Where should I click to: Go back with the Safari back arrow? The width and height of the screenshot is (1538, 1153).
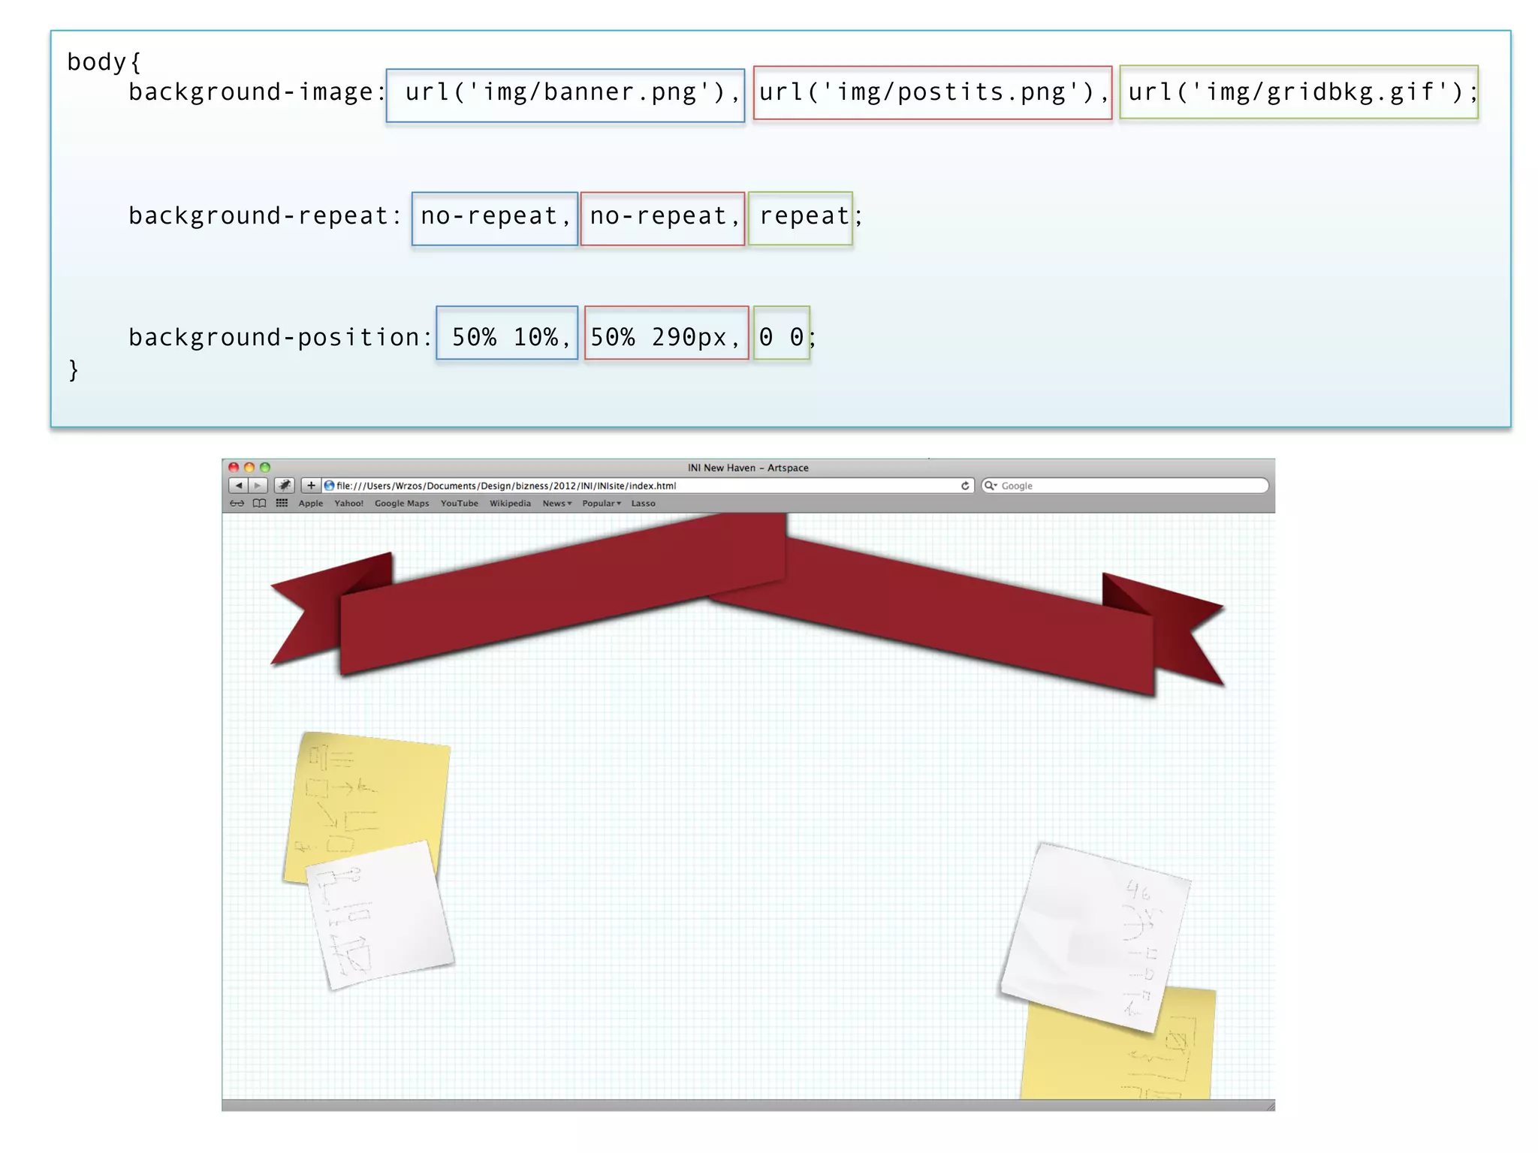[x=239, y=486]
